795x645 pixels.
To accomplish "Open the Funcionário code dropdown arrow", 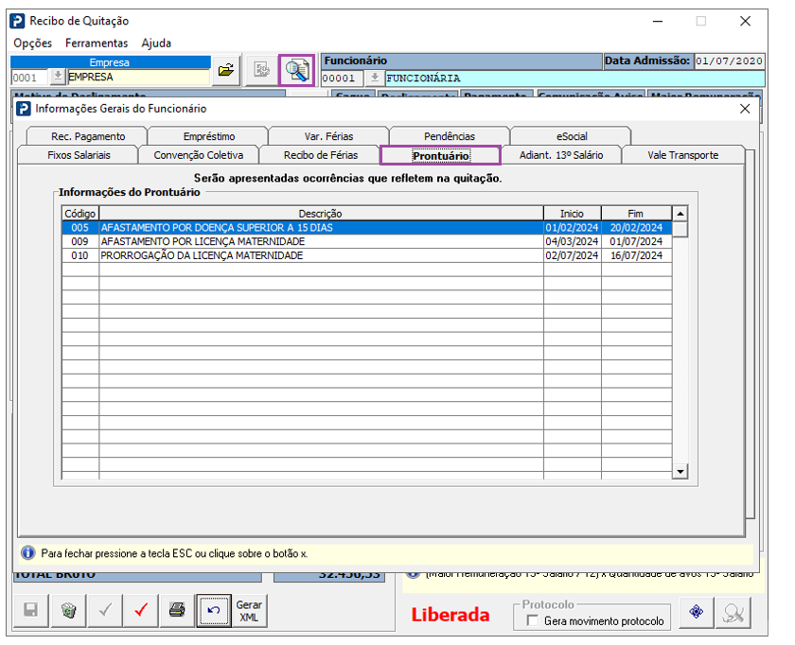I will (375, 78).
